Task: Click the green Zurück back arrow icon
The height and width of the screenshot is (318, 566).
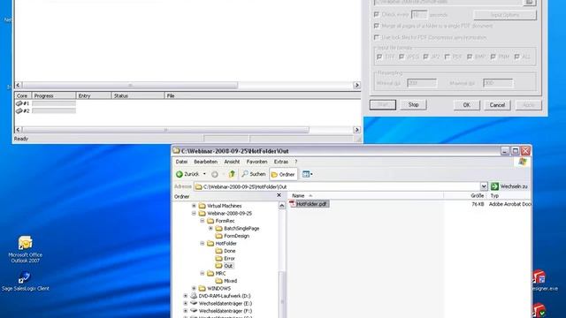Action: pyautogui.click(x=180, y=174)
